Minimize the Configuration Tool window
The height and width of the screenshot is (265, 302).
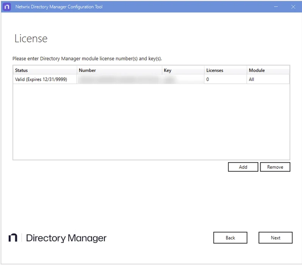[276, 7]
